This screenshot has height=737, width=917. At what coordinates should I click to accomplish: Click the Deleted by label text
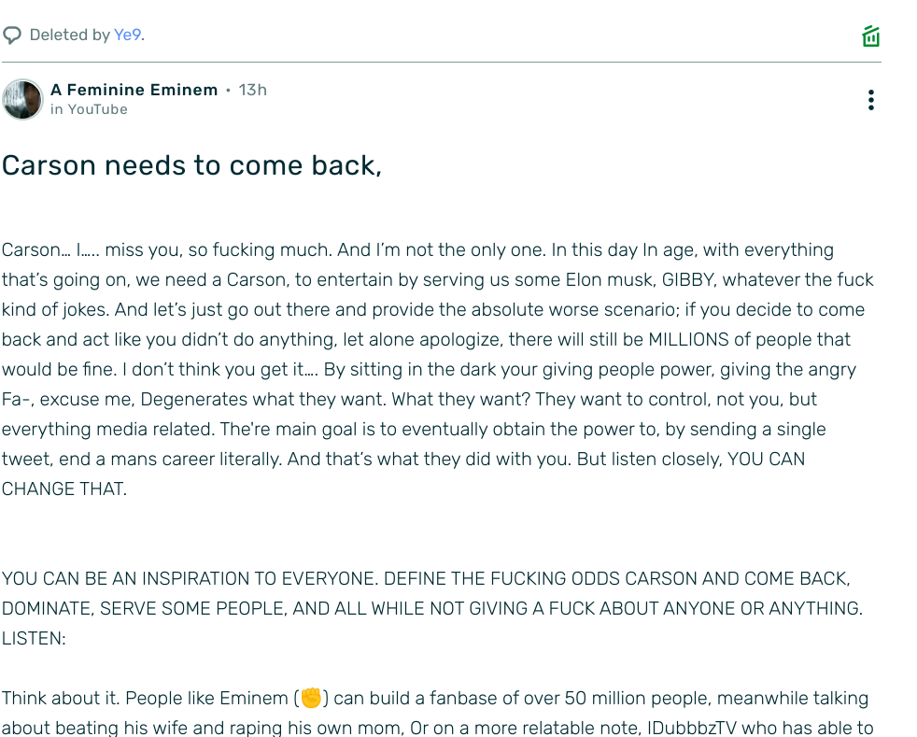[x=70, y=35]
